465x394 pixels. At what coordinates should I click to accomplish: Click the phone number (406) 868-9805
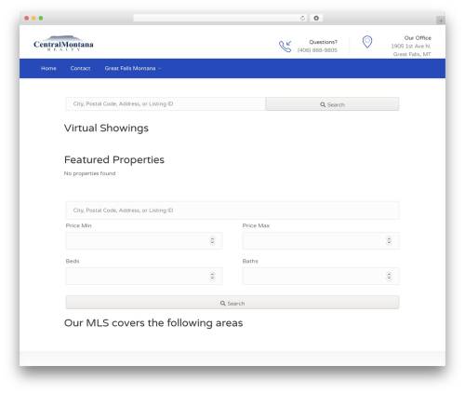coord(317,50)
